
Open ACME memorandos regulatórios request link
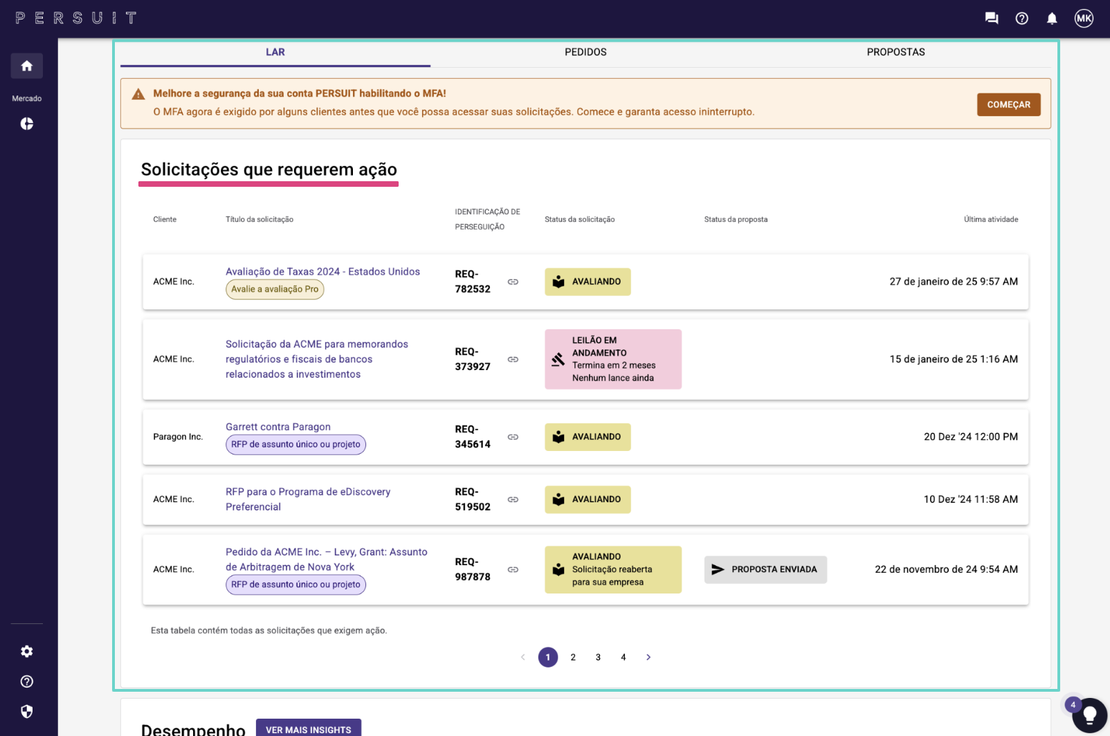pyautogui.click(x=317, y=359)
